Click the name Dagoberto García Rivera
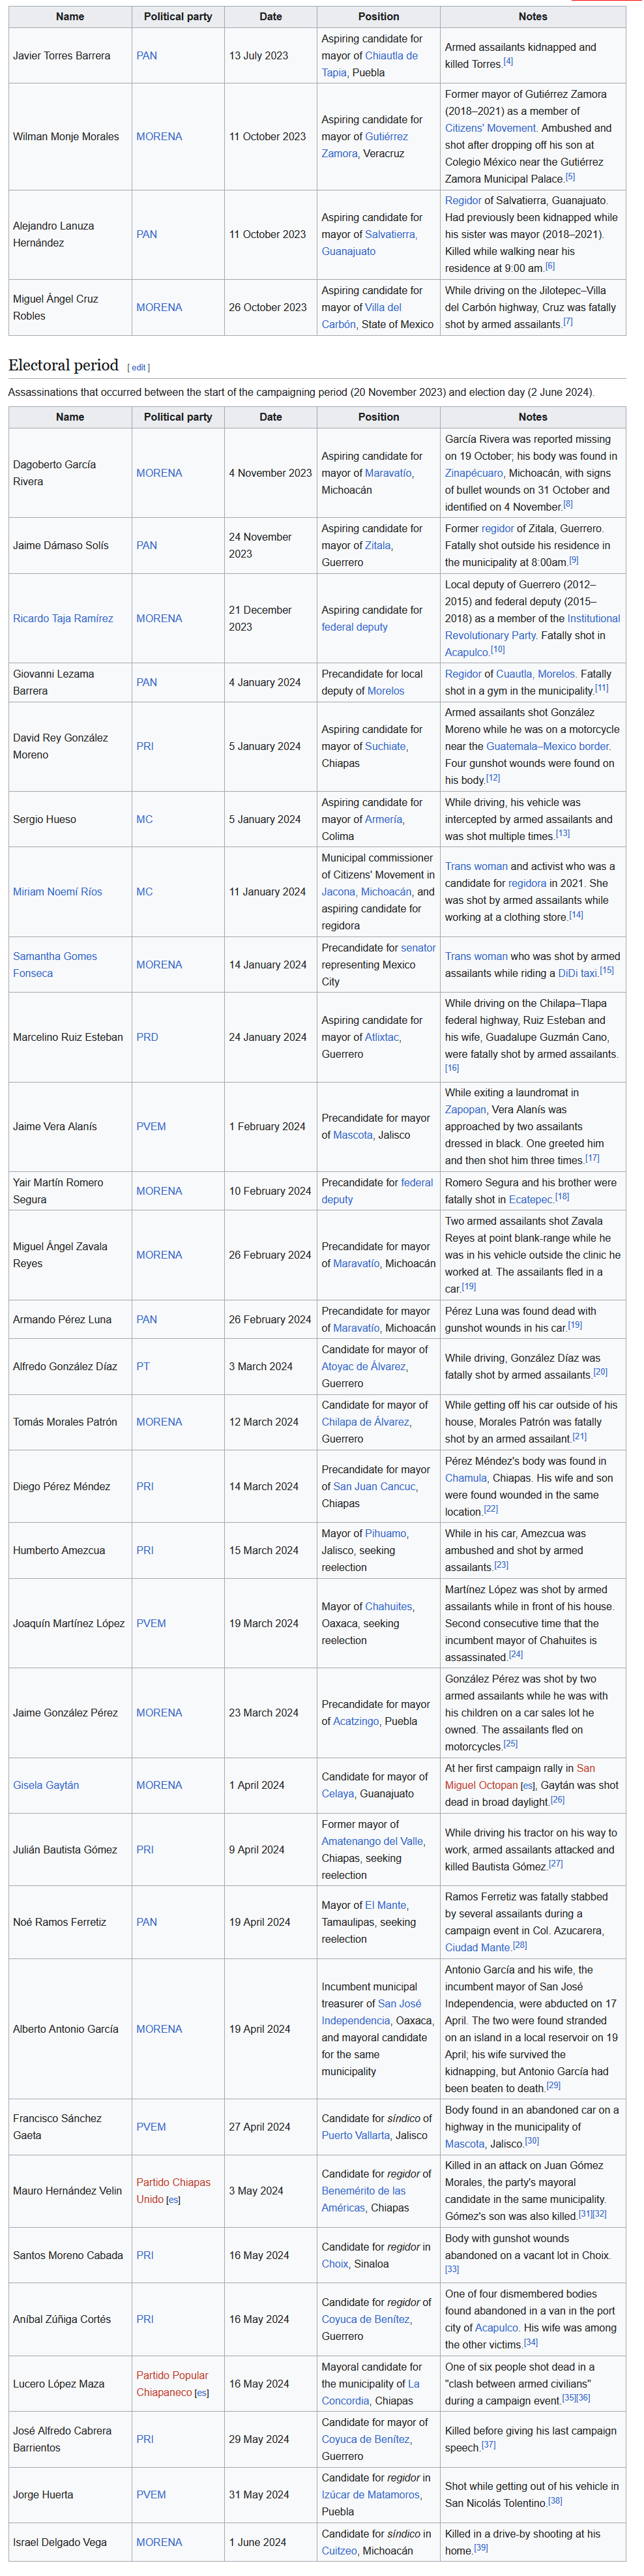This screenshot has height=2576, width=644. (x=55, y=473)
